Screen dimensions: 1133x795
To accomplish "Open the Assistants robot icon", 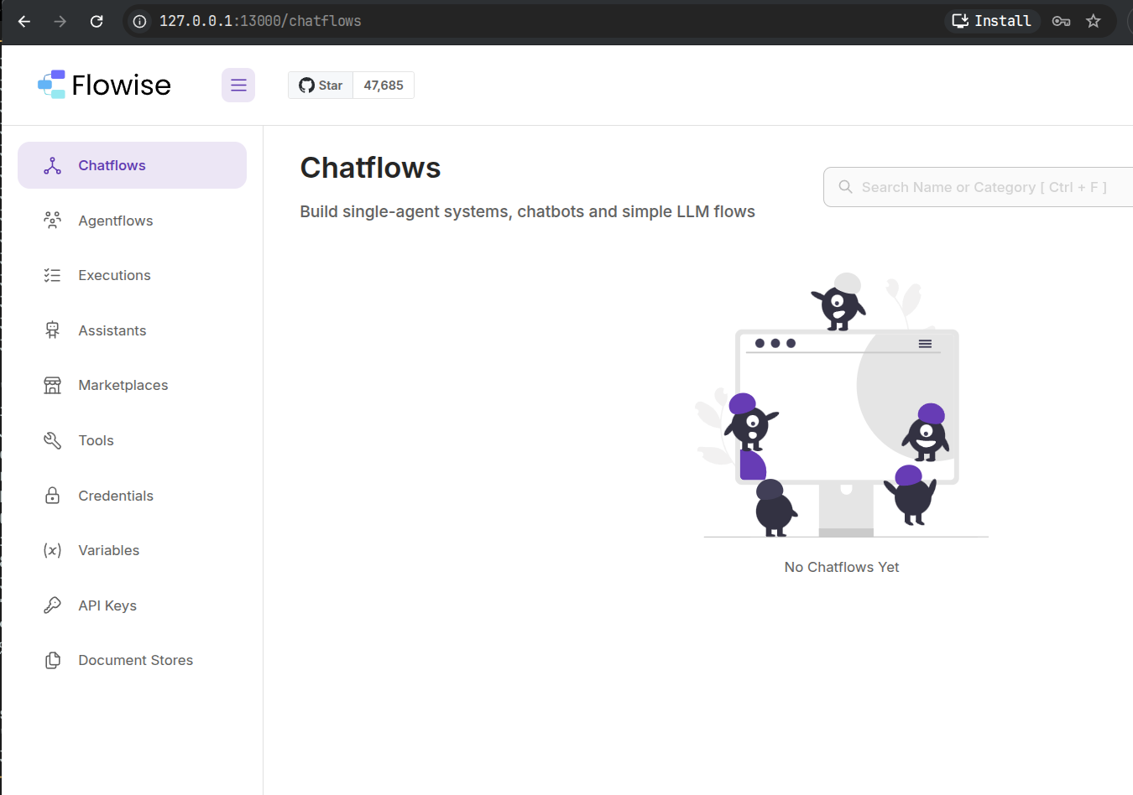I will point(53,330).
